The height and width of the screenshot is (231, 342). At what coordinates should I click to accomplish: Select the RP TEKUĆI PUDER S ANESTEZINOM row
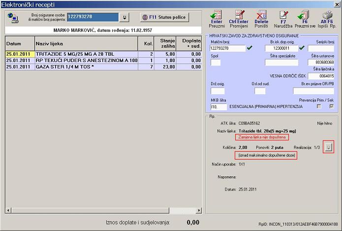(x=104, y=60)
